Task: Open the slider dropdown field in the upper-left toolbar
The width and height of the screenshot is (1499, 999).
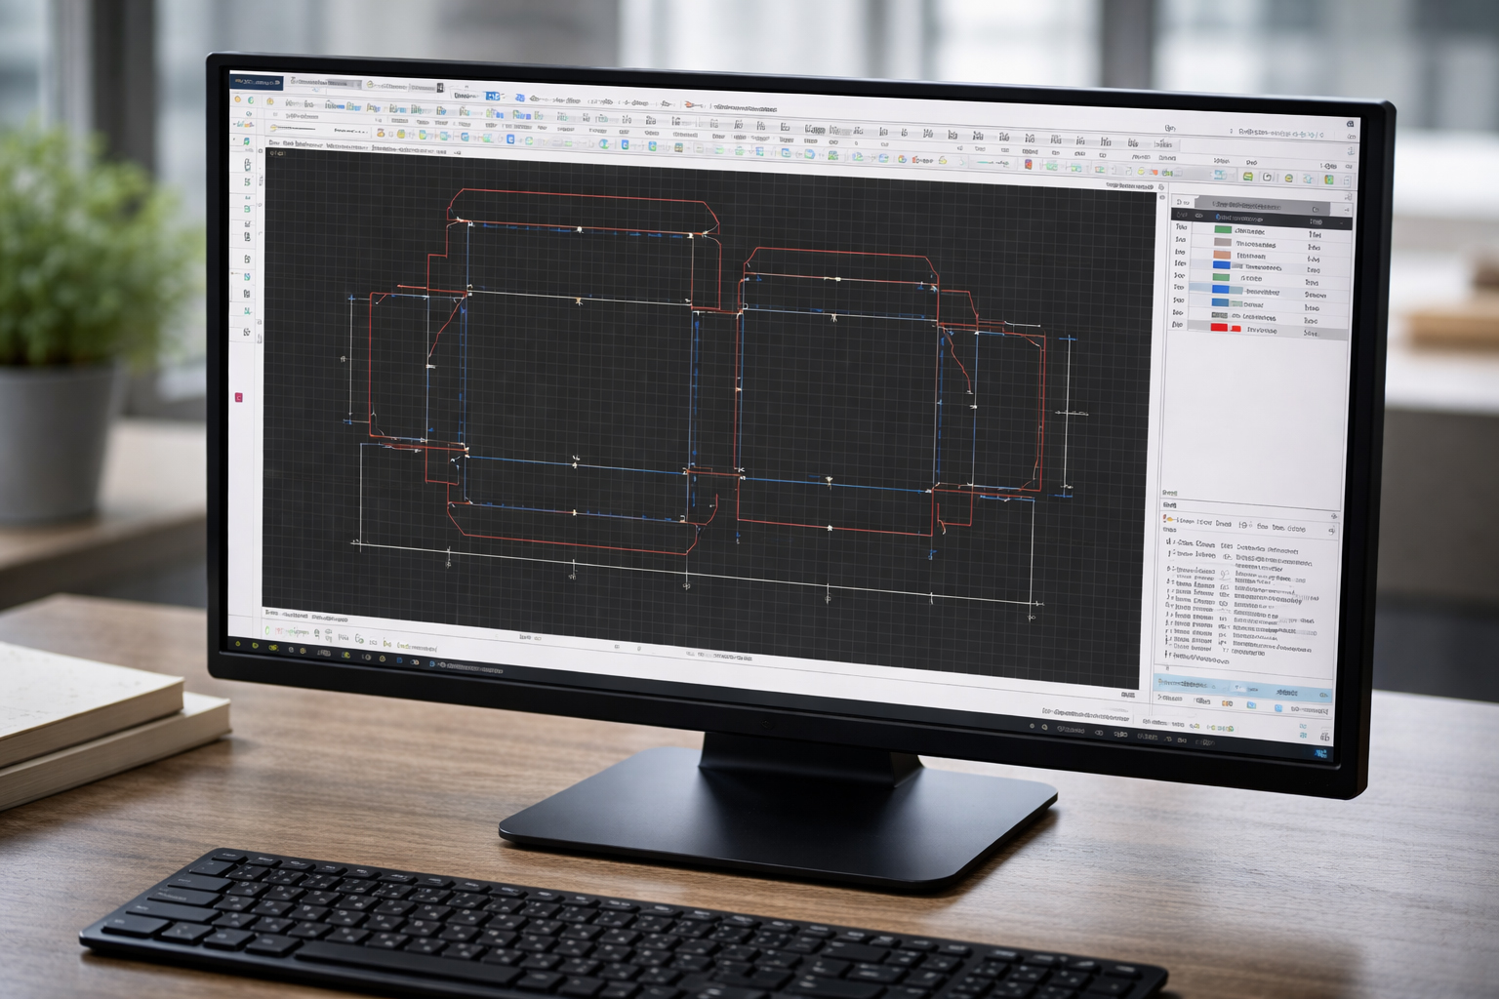Action: click(293, 128)
